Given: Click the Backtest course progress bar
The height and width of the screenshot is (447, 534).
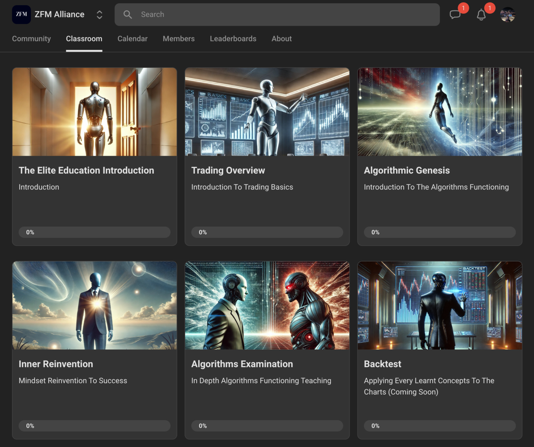Looking at the screenshot, I should (x=440, y=426).
